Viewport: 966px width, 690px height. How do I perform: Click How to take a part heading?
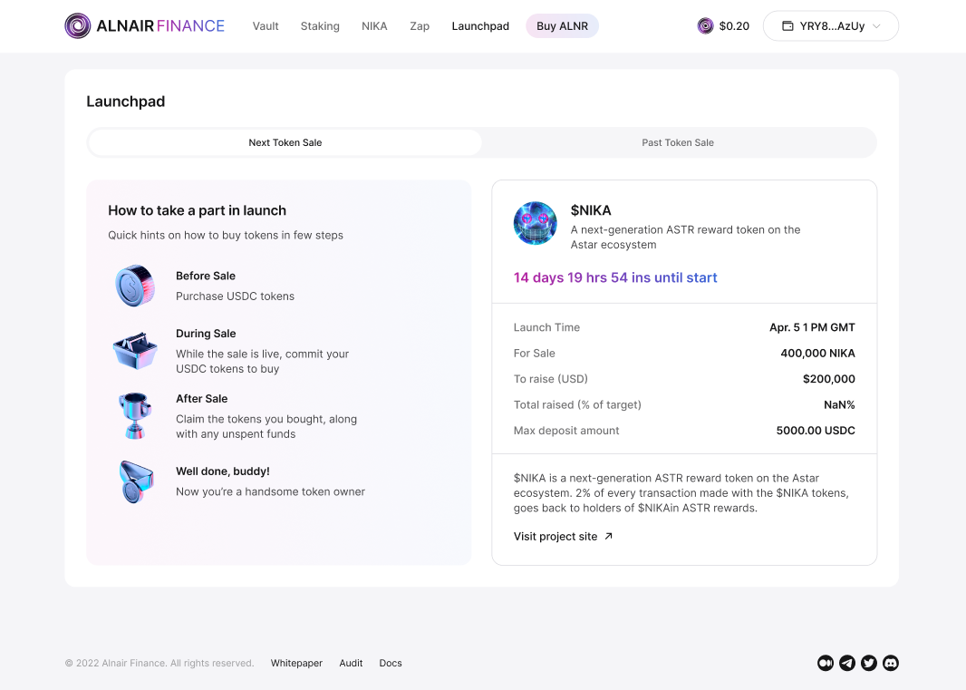click(x=198, y=210)
